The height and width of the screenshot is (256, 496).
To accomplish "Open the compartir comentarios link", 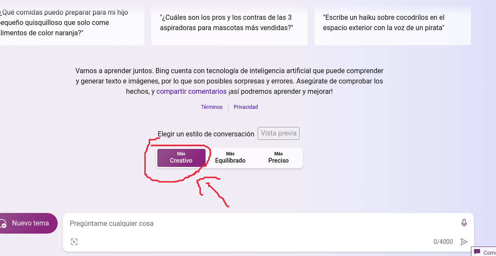I will click(191, 92).
